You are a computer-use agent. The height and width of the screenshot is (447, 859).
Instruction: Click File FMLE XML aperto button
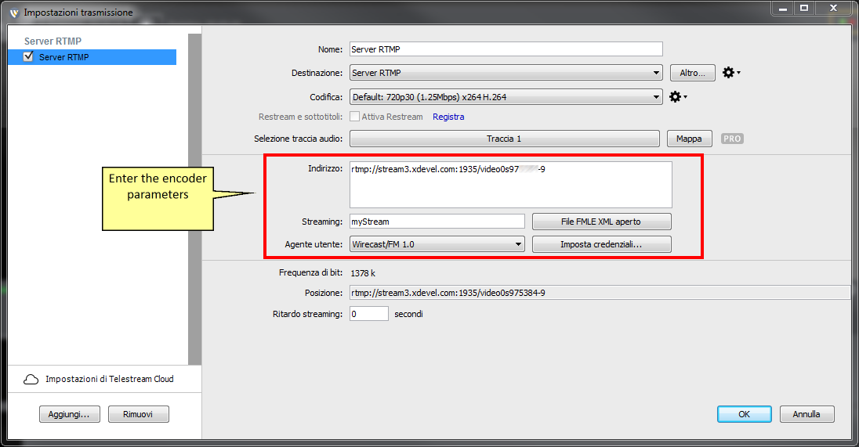[x=601, y=222]
